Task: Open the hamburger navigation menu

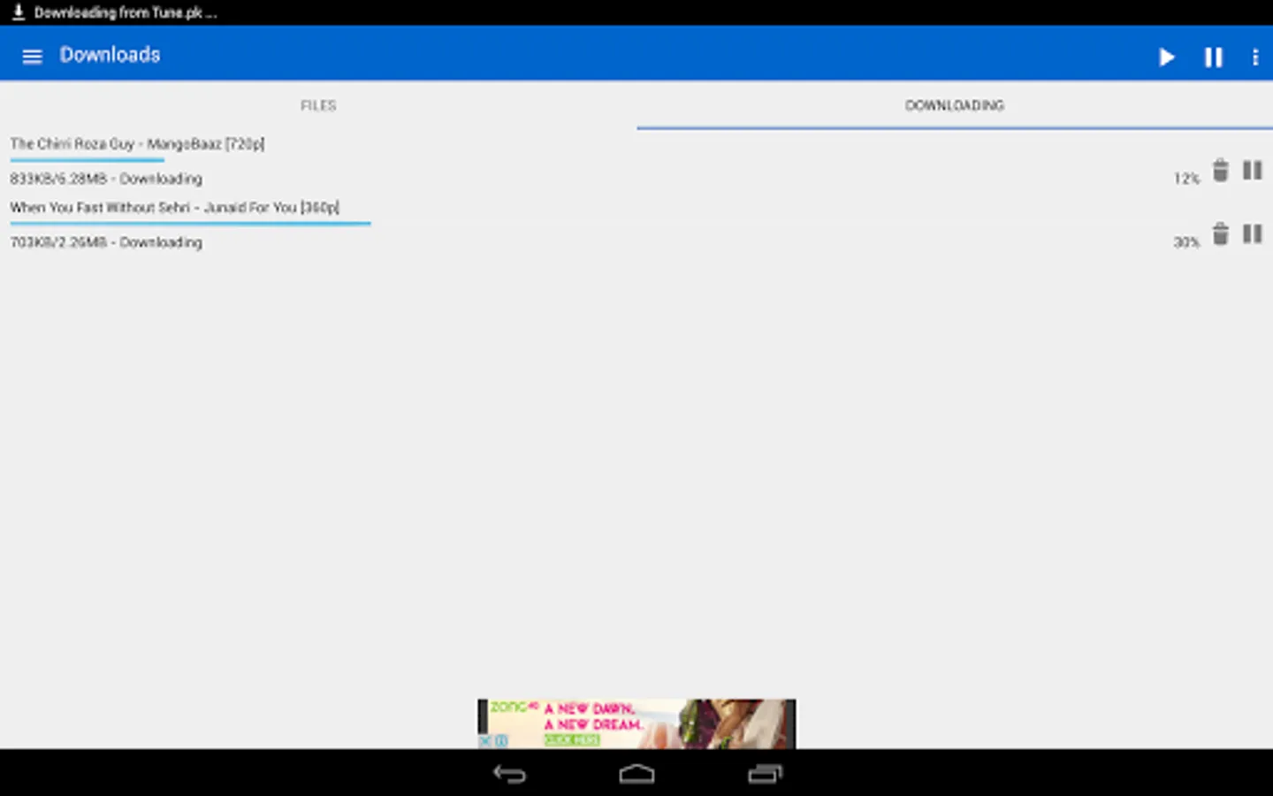Action: pyautogui.click(x=32, y=57)
